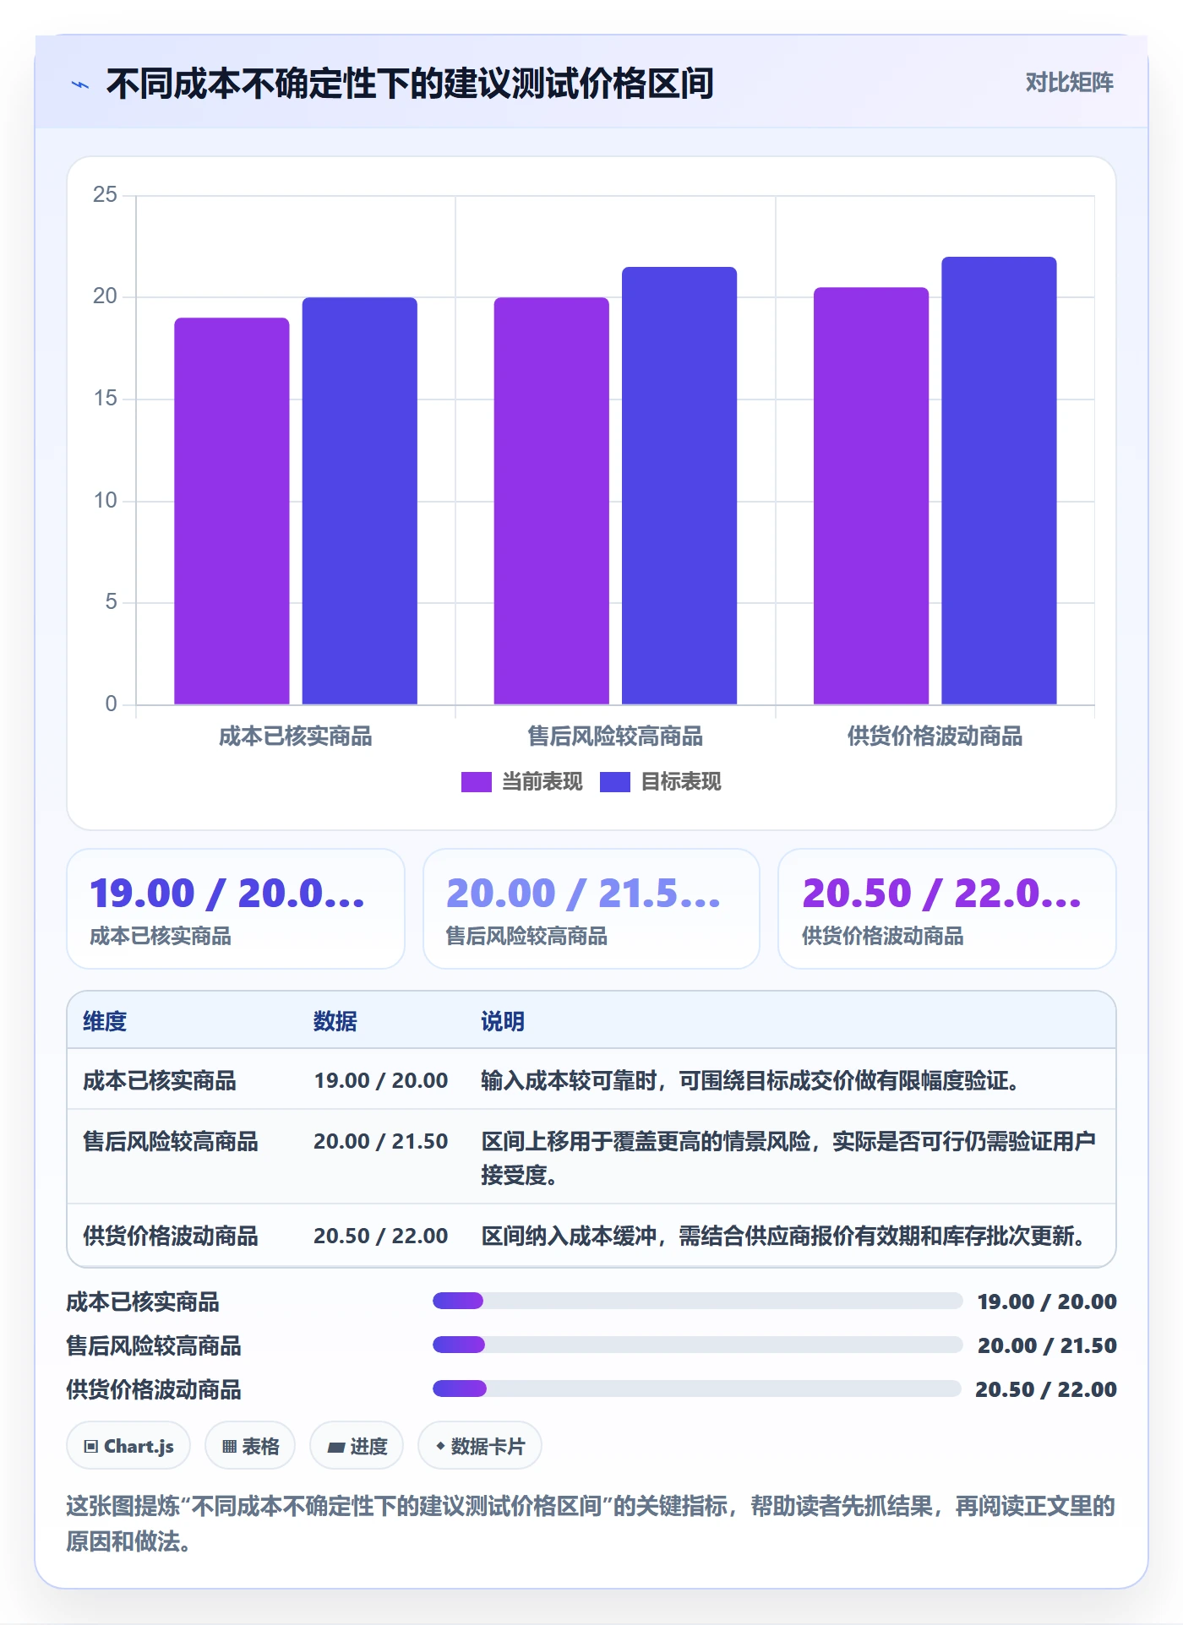Select the purple bar for 售后风险较高商品
Image resolution: width=1183 pixels, height=1625 pixels.
(551, 501)
